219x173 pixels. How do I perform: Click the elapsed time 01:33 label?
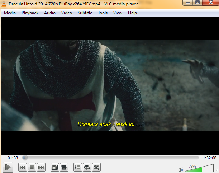(13, 158)
